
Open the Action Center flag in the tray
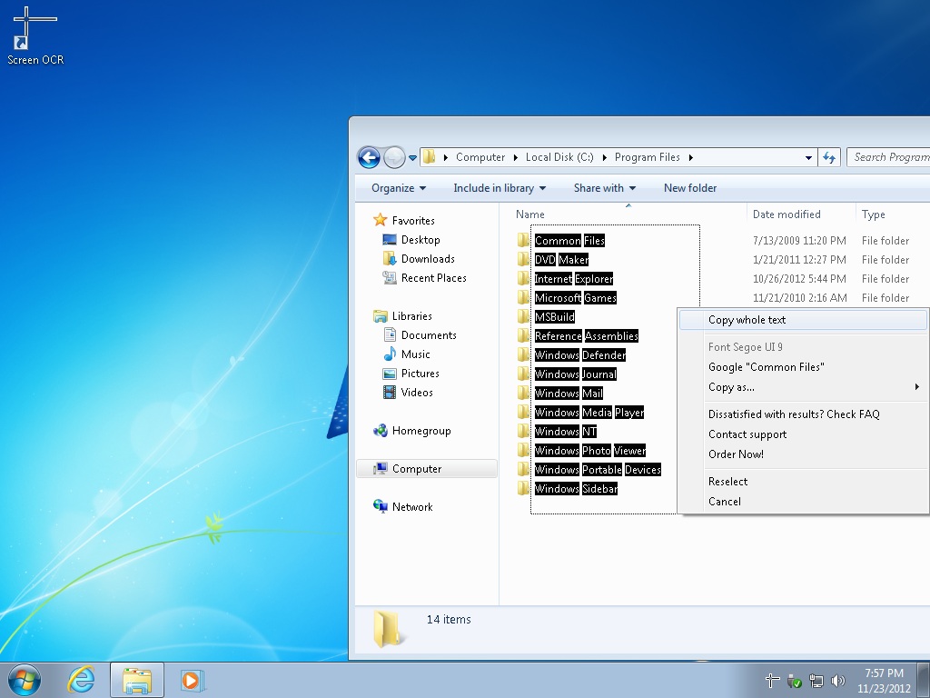click(795, 680)
